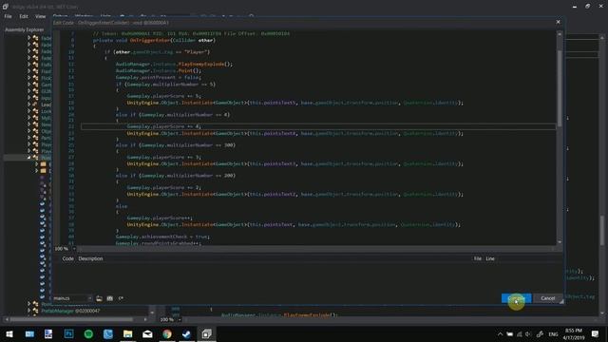Open Photoshop from the taskbar
Image resolution: width=608 pixels, height=342 pixels.
coord(68,333)
